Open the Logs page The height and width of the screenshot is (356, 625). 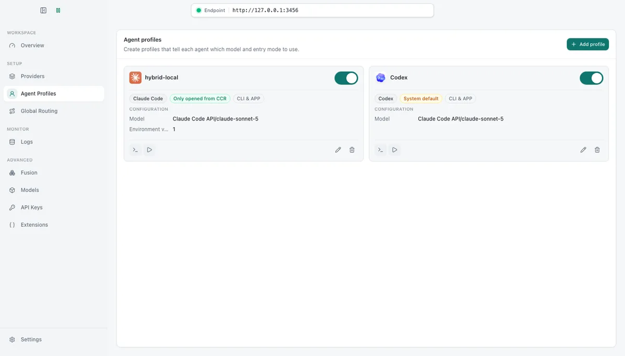click(x=54, y=142)
